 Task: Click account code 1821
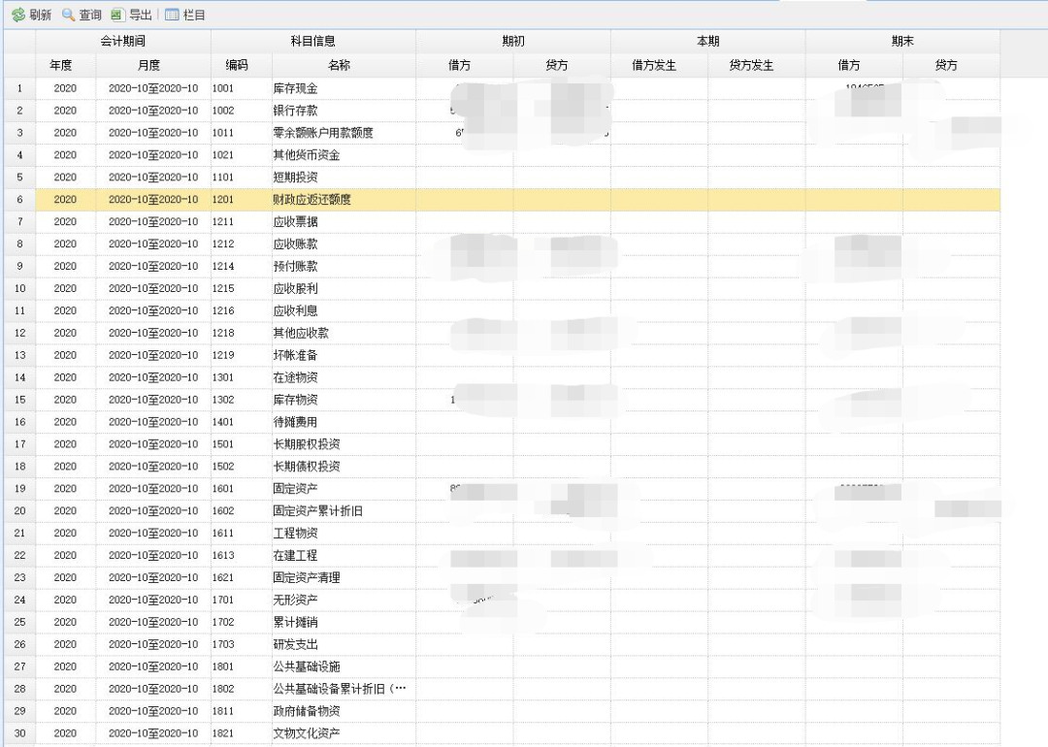tap(223, 733)
